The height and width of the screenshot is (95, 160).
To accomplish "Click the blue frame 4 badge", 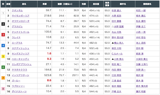I will pos(3,46).
